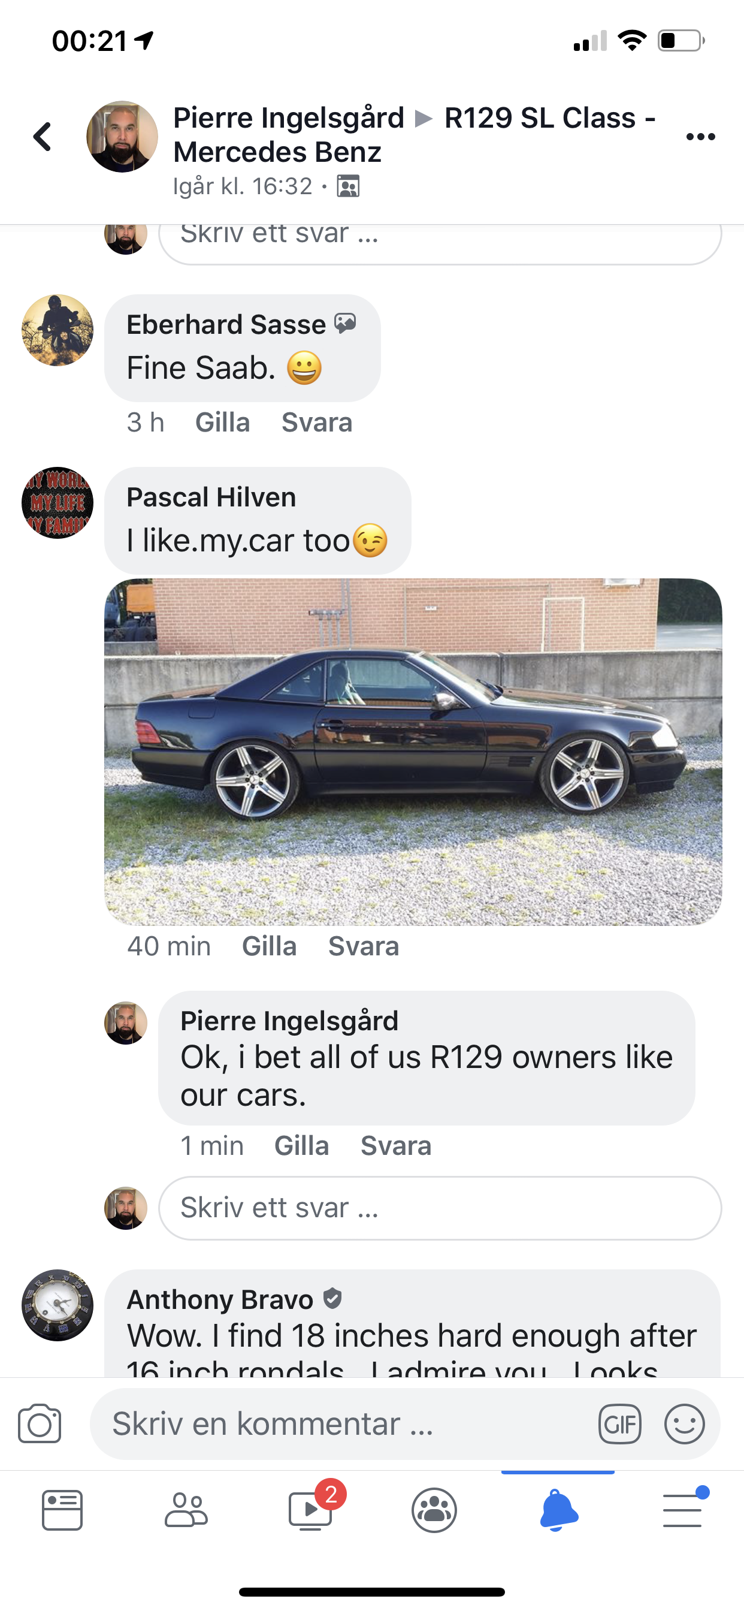Image resolution: width=744 pixels, height=1611 pixels.
Task: Open emoji smiley picker in comment box
Action: [685, 1424]
